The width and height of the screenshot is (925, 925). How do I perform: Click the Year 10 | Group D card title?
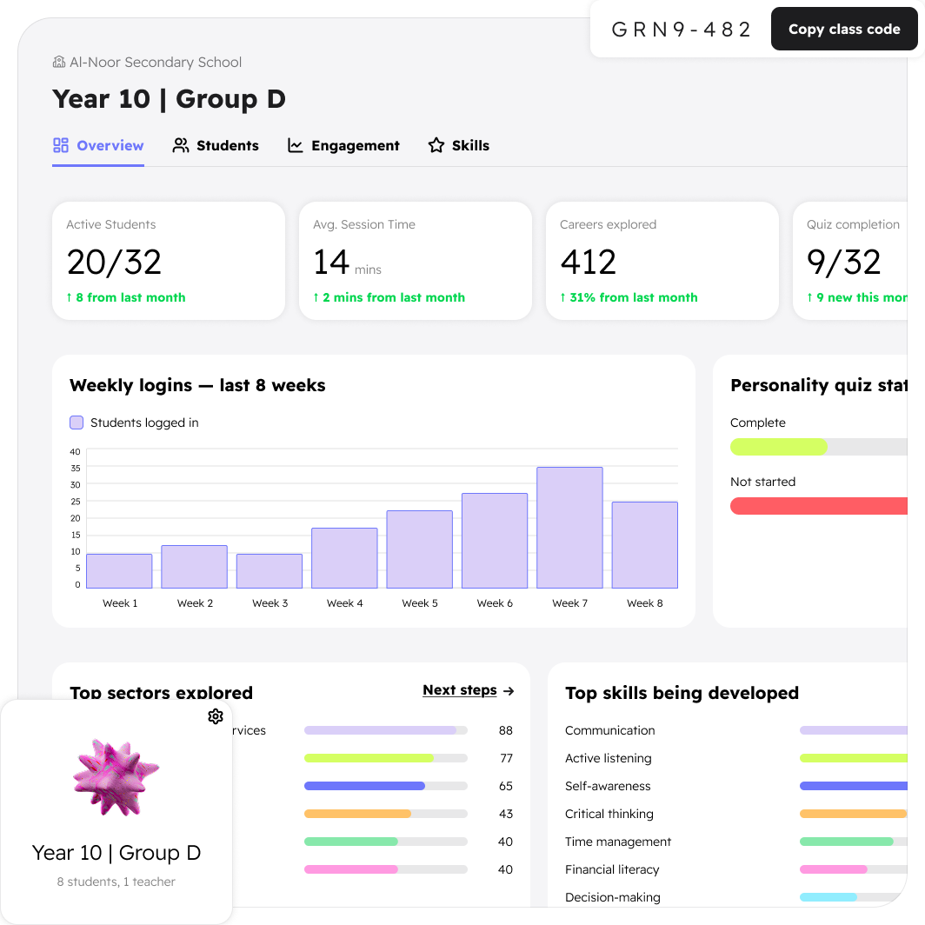point(116,853)
